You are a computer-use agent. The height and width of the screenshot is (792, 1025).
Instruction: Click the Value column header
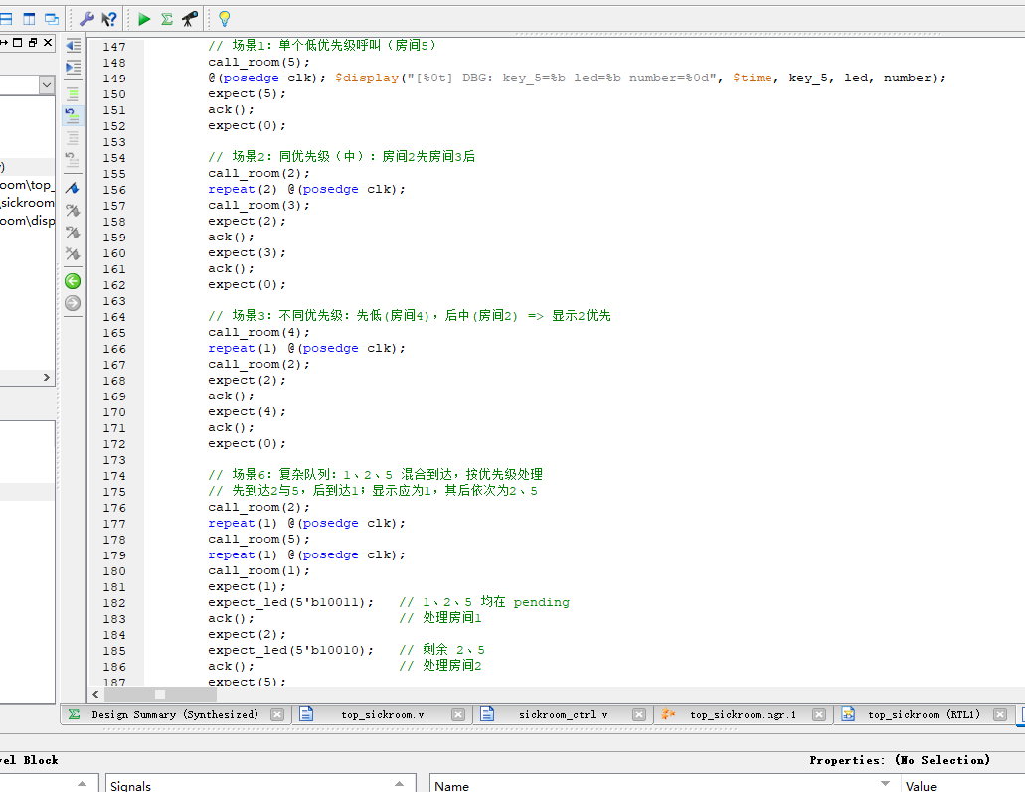[x=962, y=784]
